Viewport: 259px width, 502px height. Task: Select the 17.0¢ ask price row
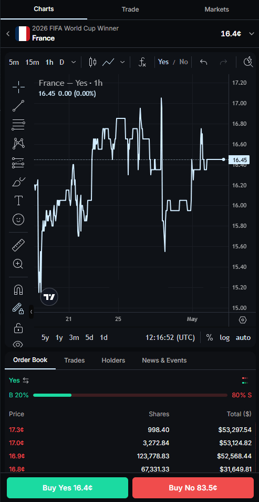(x=130, y=443)
